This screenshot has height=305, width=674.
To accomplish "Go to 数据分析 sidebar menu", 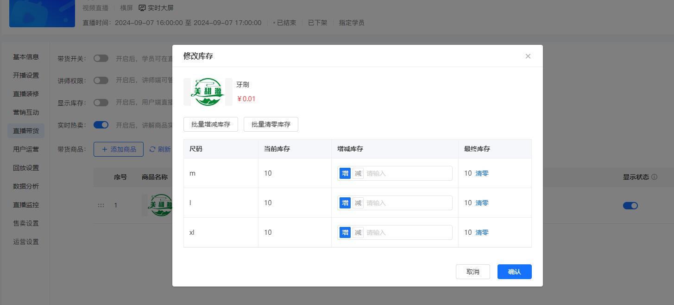I will pyautogui.click(x=26, y=186).
